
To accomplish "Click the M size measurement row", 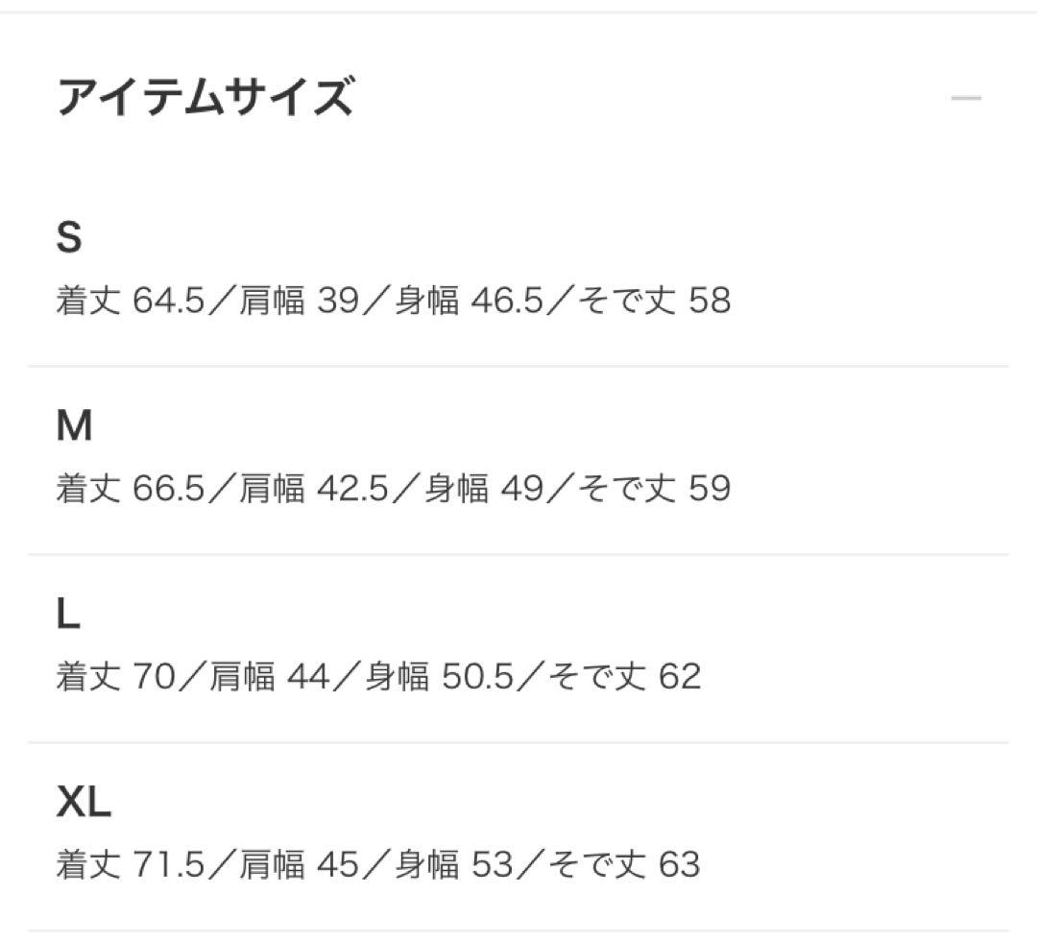I will pos(393,489).
